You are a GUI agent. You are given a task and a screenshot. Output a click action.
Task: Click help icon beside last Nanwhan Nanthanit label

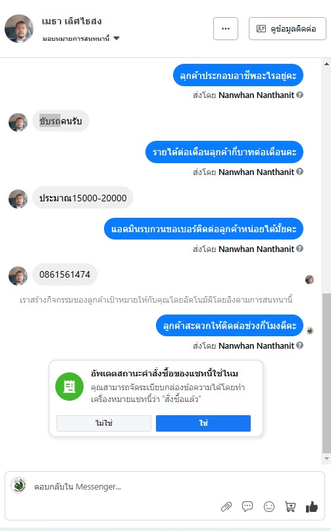300,345
